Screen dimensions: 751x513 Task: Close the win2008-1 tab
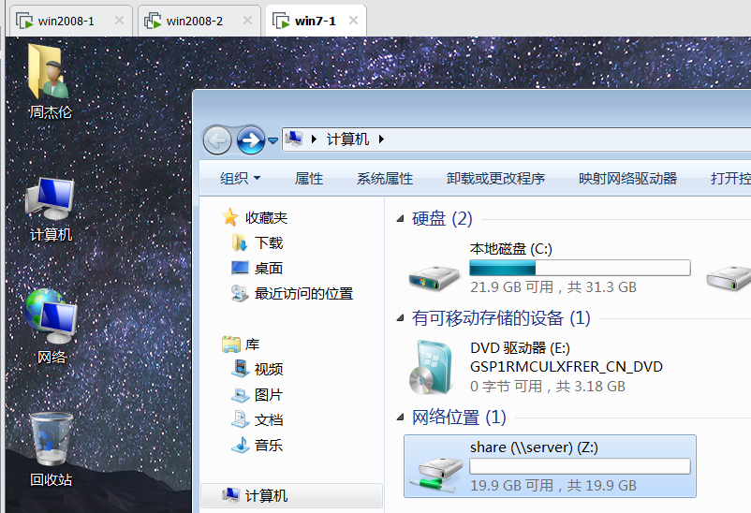(119, 21)
